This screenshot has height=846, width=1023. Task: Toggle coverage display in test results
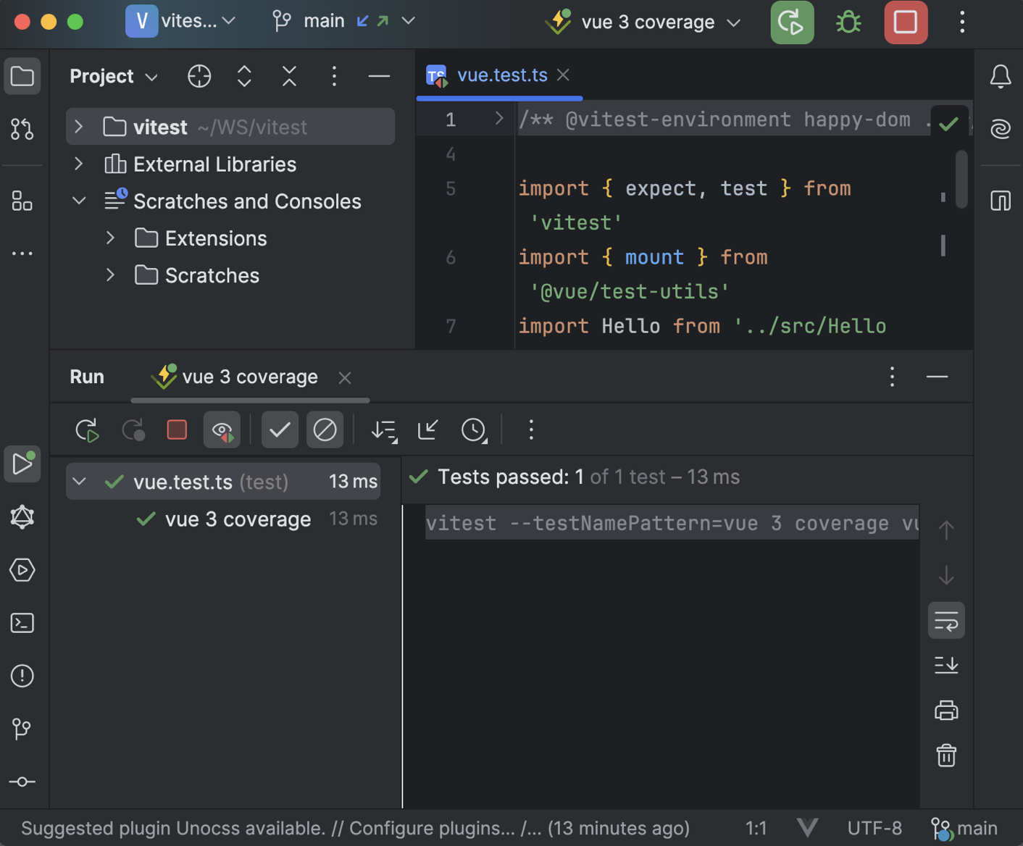tap(222, 429)
